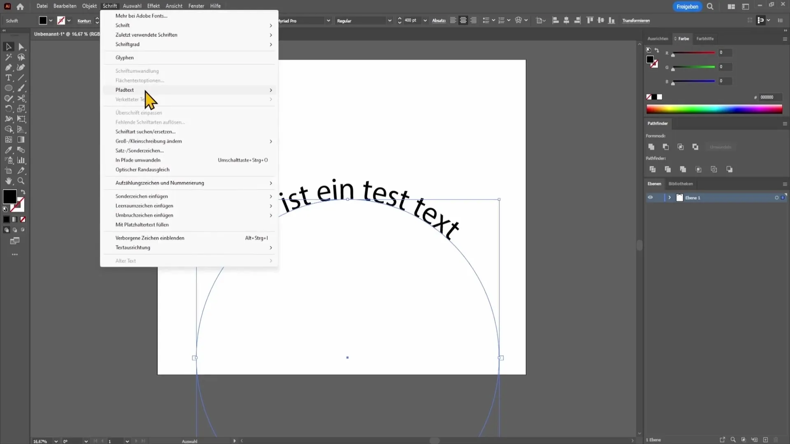Select the Eyedropper tool

[8, 150]
